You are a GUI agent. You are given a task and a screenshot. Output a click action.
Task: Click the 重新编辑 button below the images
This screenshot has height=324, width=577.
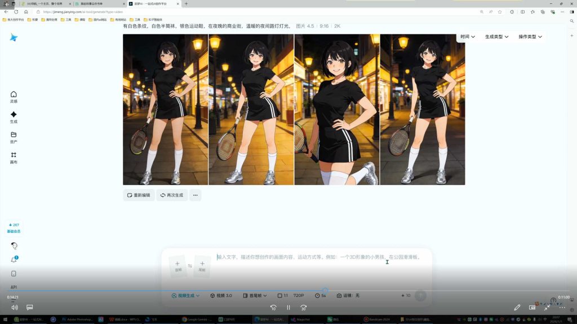tap(139, 195)
